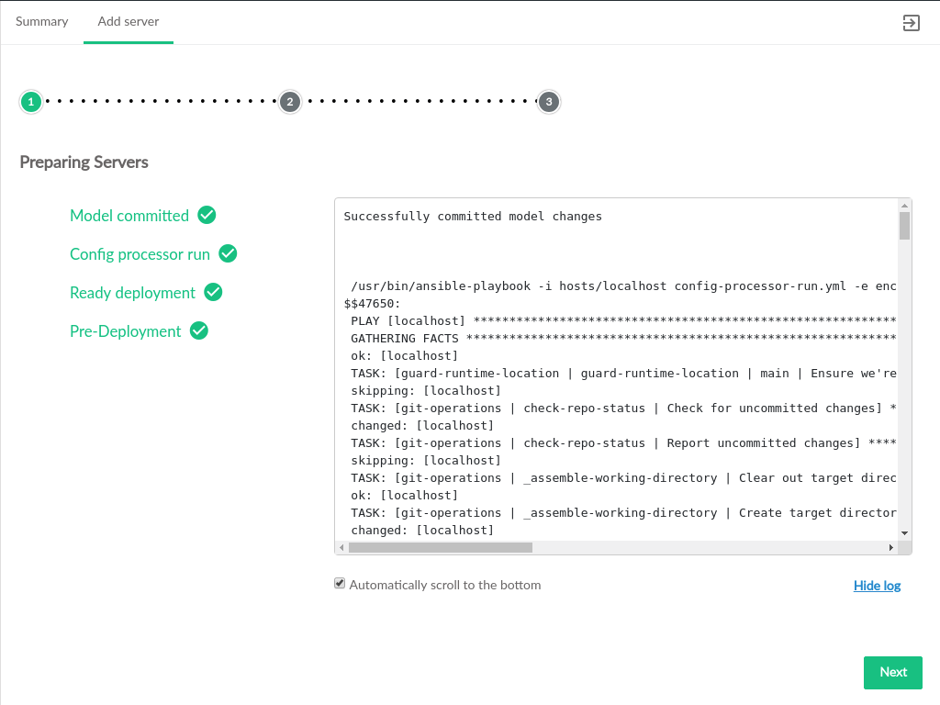Screen dimensions: 940x705
Task: Open the Add server tab
Action: (129, 21)
